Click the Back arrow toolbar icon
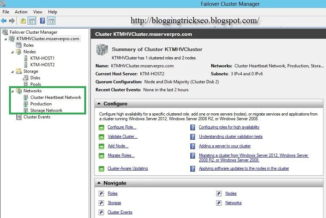This screenshot has width=326, height=218. click(4, 21)
